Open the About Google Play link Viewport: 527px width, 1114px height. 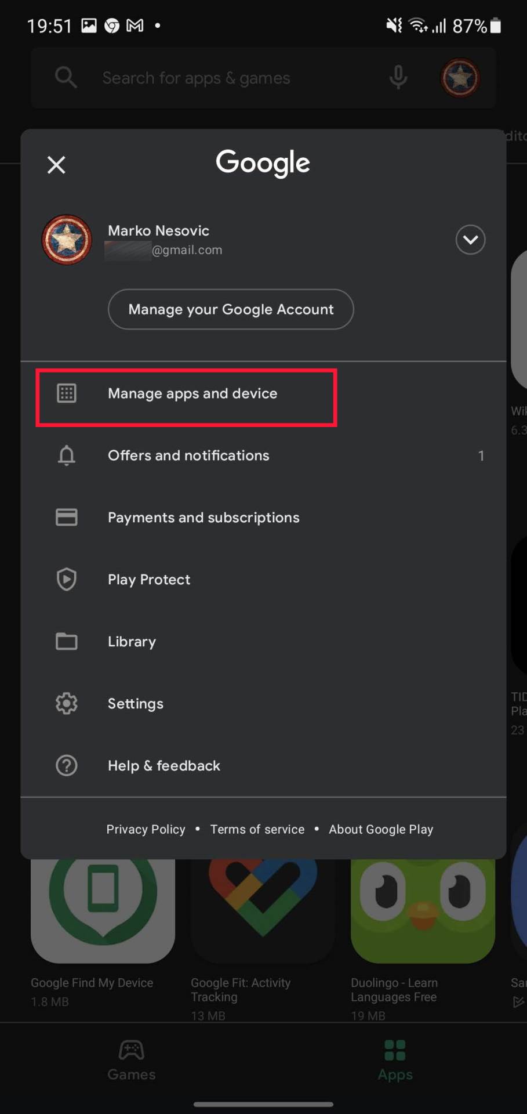tap(381, 829)
